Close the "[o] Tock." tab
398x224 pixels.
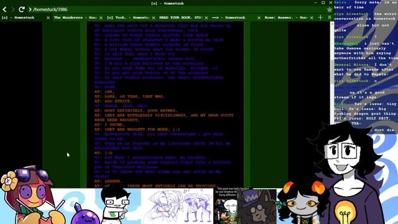(x=154, y=18)
